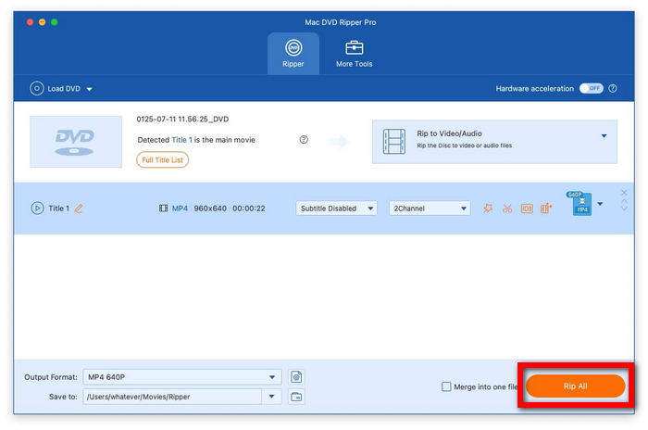Expand the Rip to Video/Audio dropdown
The image size is (648, 430).
click(x=604, y=136)
